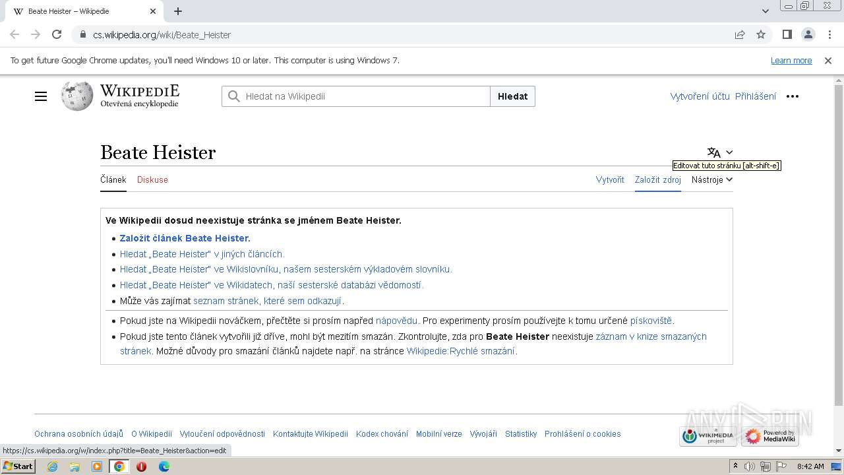
Task: Open media player icon in taskbar
Action: pos(97,466)
